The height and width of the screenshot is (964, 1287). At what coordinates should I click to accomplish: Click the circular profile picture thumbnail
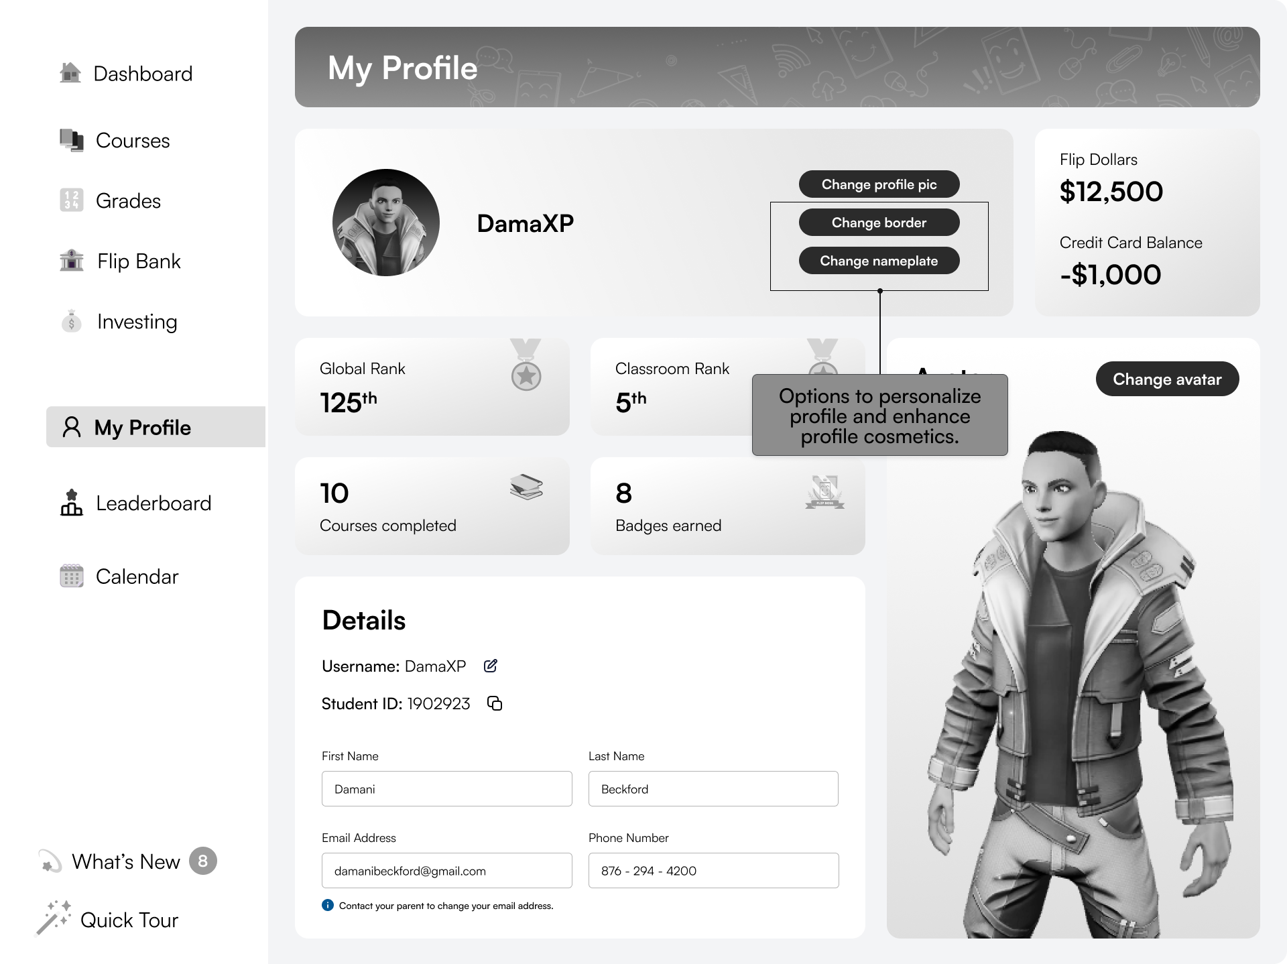386,223
